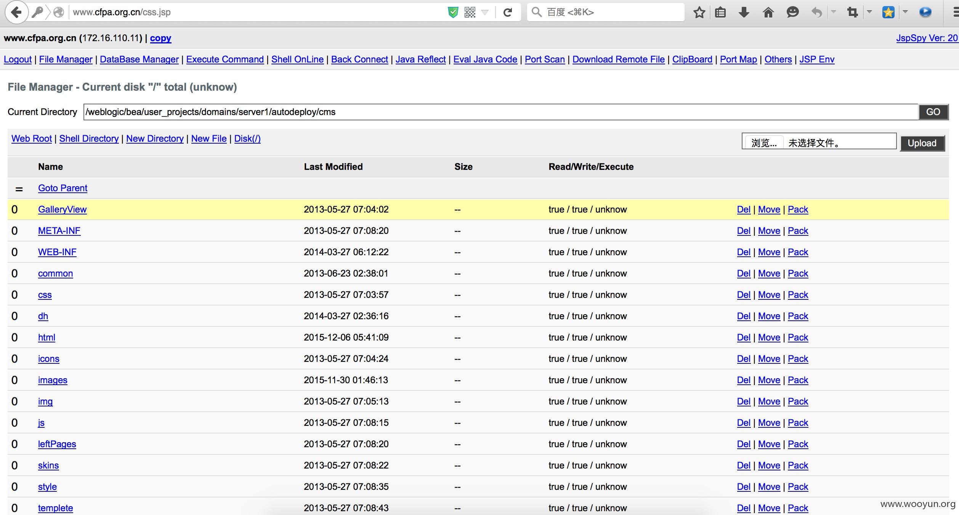Click the undo arrow toolbar icon
This screenshot has width=959, height=515.
point(817,13)
